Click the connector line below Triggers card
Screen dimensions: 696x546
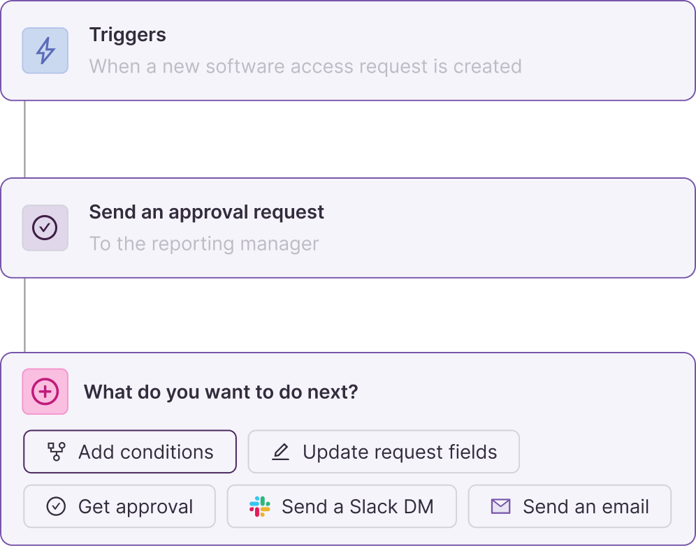click(x=25, y=140)
